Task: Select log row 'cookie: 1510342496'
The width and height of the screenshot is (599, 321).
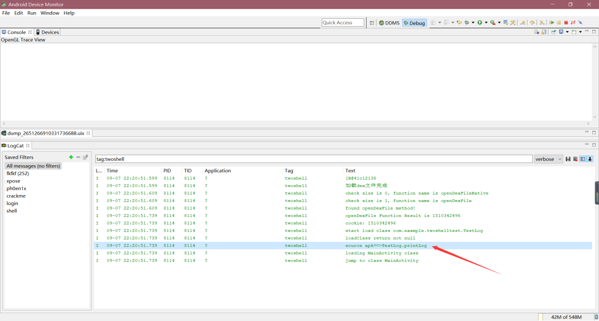Action: coord(343,223)
